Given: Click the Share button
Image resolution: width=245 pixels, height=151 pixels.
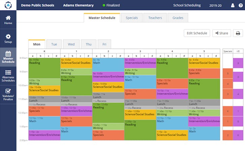Looking at the screenshot, I should click(221, 33).
